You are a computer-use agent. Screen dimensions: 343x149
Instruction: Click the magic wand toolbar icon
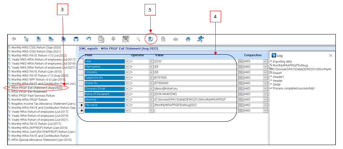138,39
